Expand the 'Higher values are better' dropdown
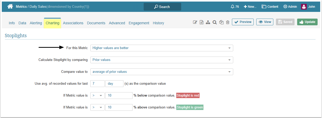Screen dimensions: 322x118 coord(162,48)
